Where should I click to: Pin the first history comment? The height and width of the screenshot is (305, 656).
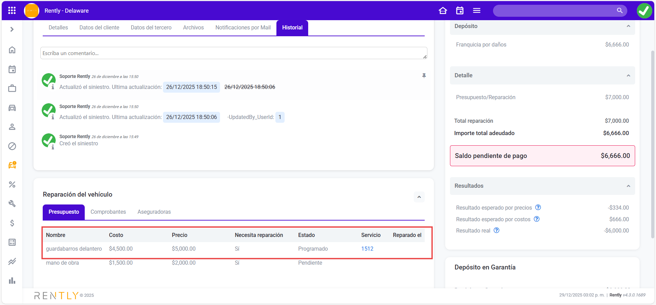coord(424,76)
